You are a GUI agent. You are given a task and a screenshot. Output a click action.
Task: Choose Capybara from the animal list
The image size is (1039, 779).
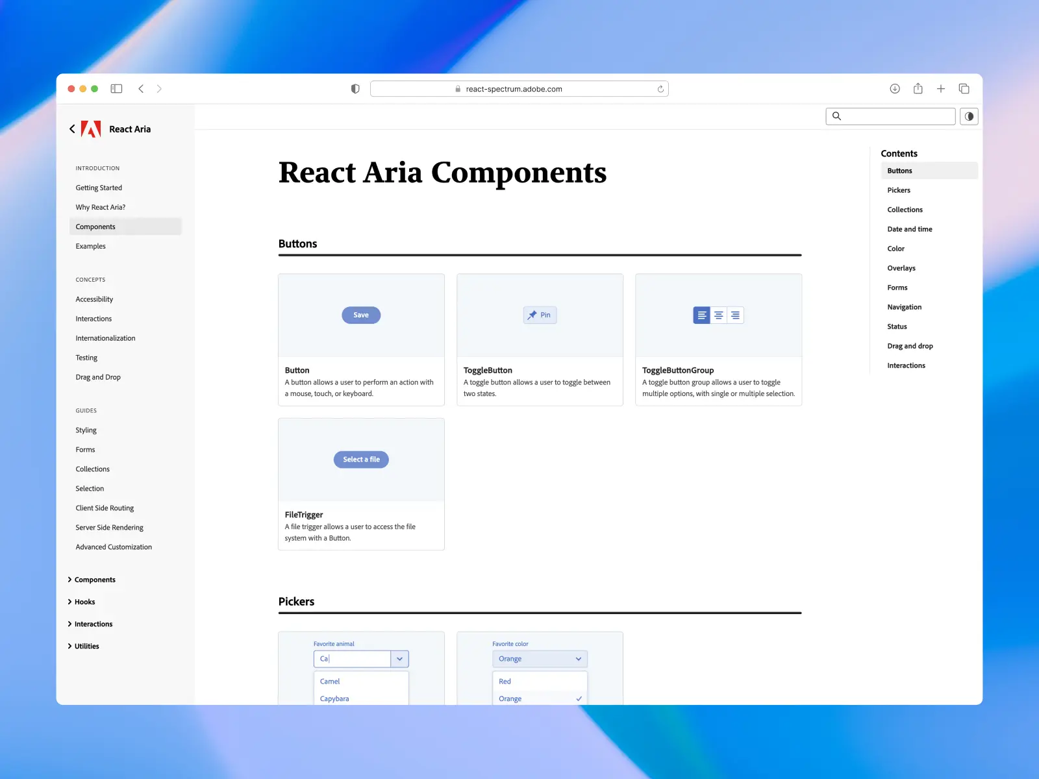pyautogui.click(x=361, y=699)
